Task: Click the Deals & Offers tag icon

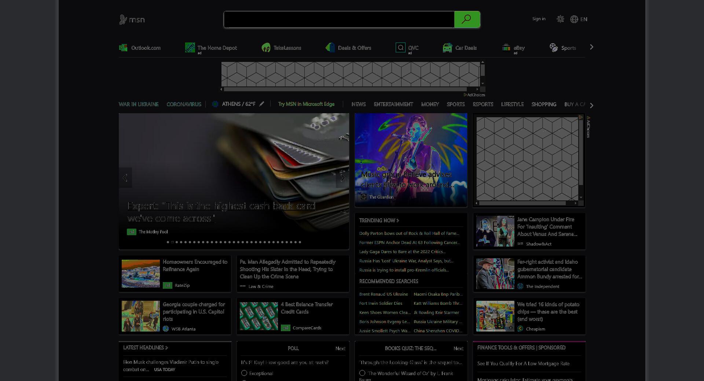Action: point(330,48)
